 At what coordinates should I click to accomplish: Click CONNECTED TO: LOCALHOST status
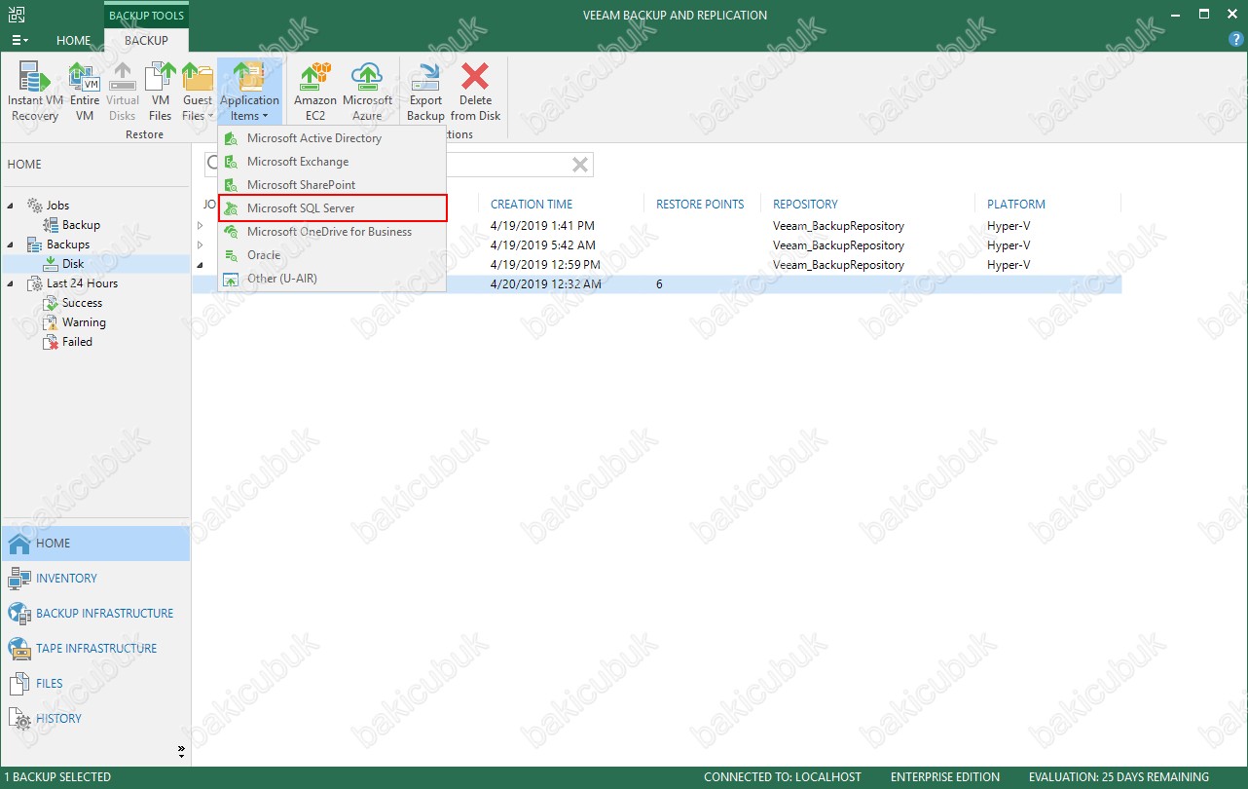[783, 777]
